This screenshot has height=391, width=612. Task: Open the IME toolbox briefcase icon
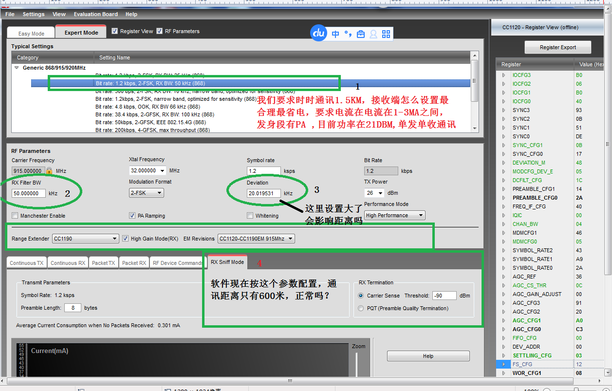coord(361,34)
